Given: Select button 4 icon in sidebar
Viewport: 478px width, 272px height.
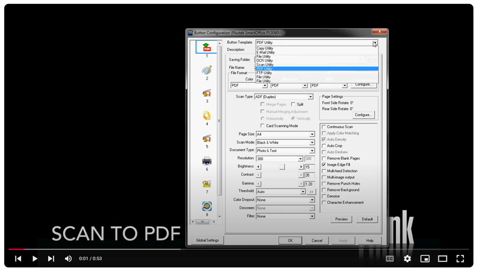Looking at the screenshot, I should [207, 116].
